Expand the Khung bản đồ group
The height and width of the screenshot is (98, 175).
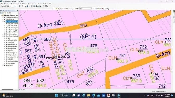(3, 19)
